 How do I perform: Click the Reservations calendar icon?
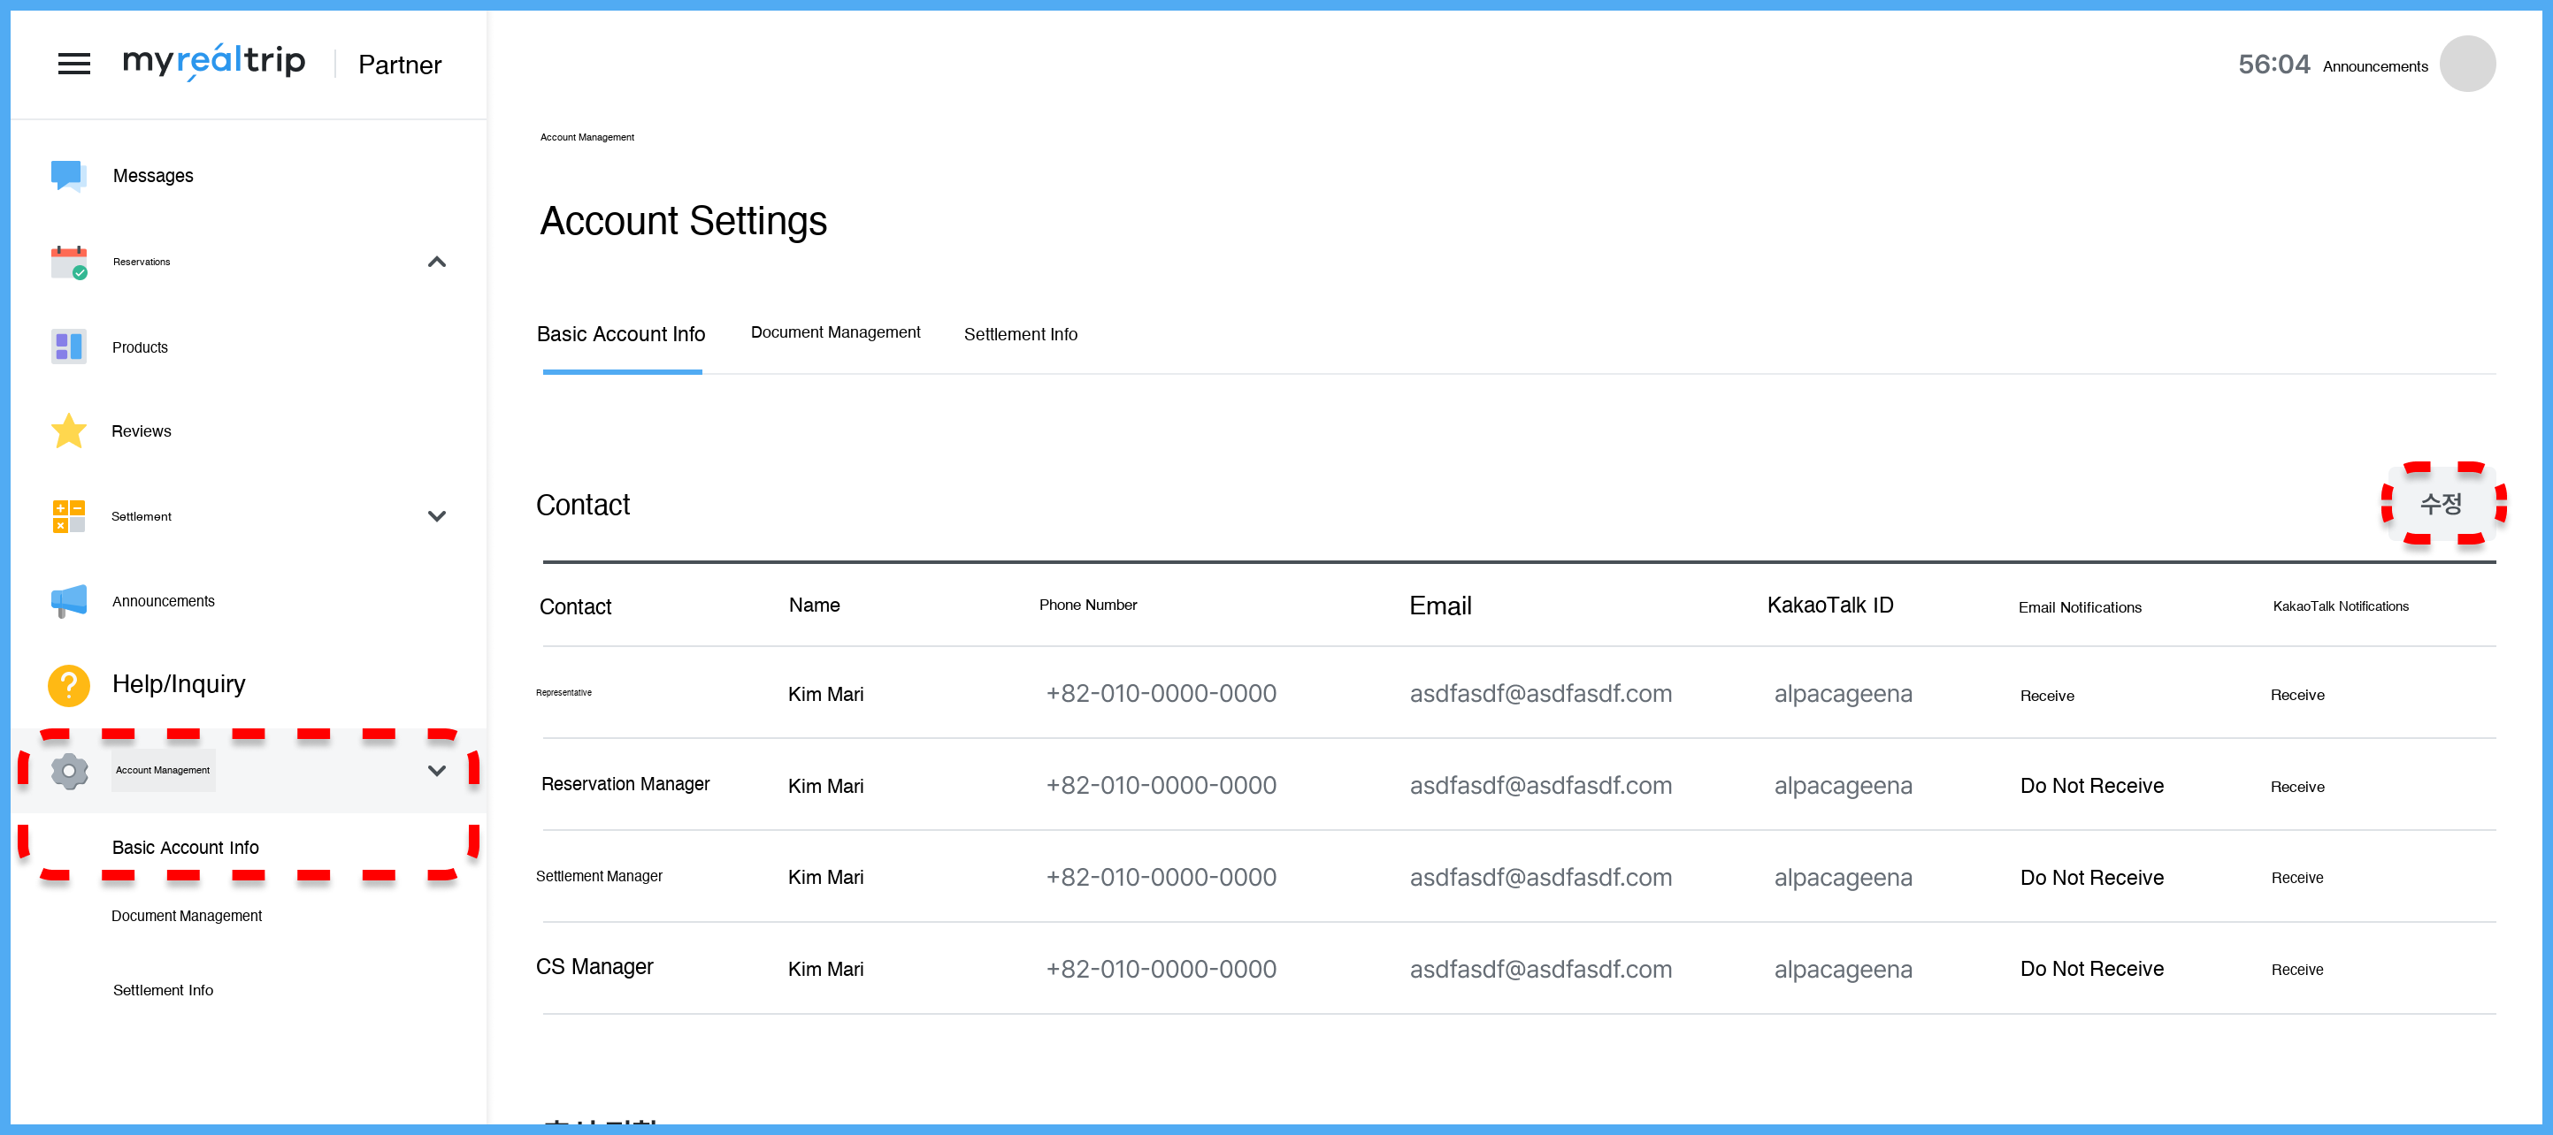tap(68, 263)
